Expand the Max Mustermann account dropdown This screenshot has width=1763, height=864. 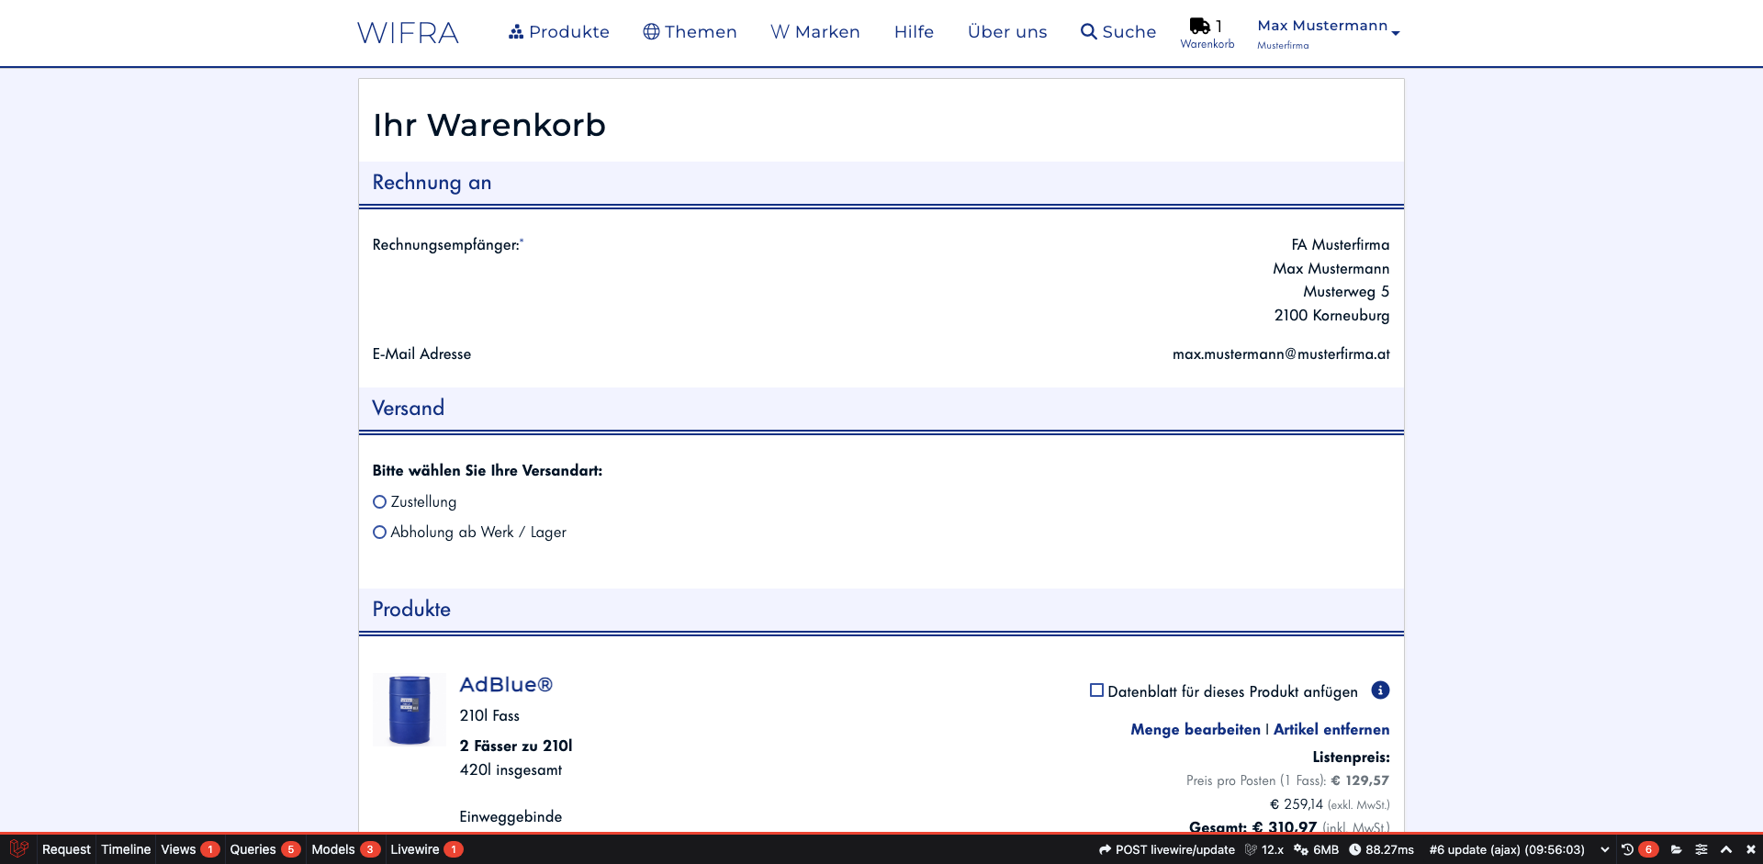(x=1328, y=32)
